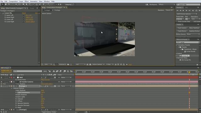The height and width of the screenshot is (113, 201).
Task: Click the Warp Stabilizer button
Action: [x=194, y=28]
